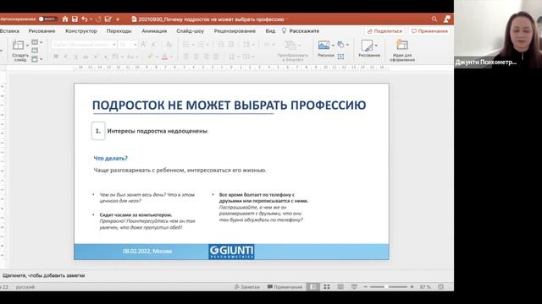Open the Рецензирование ribbon tab
The width and height of the screenshot is (542, 304).
(x=235, y=31)
